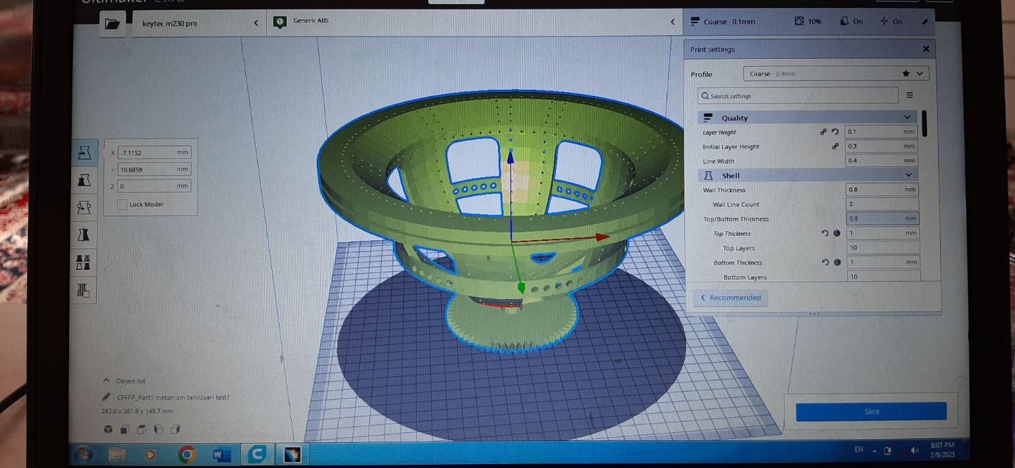Open the Profile dropdown showing Coarse
The width and height of the screenshot is (1015, 468).
pyautogui.click(x=835, y=74)
